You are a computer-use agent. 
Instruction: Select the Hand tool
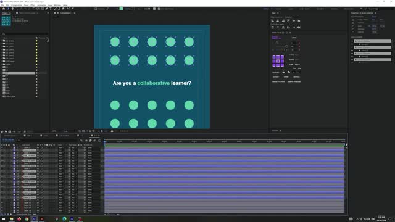[12, 9]
